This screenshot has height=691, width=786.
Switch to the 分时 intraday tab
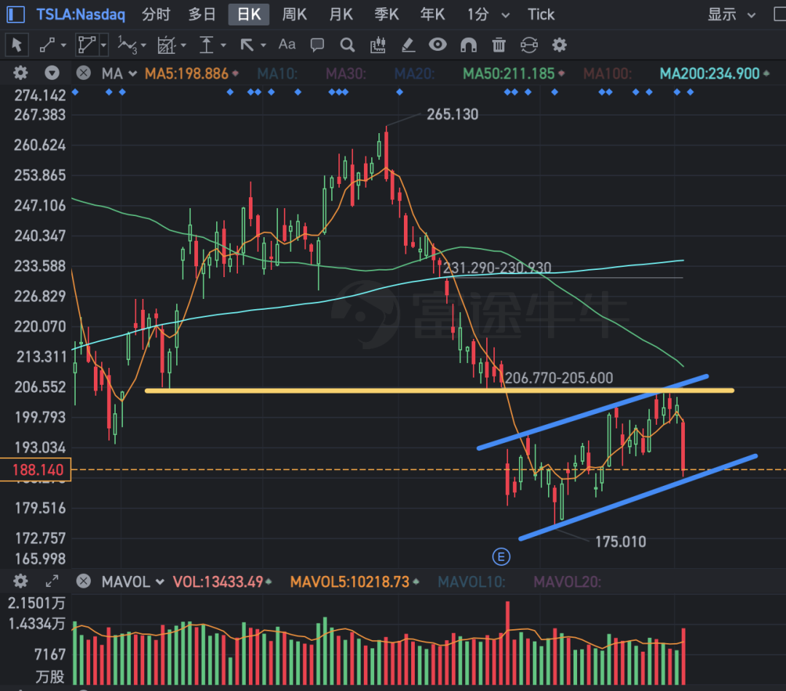(x=156, y=15)
